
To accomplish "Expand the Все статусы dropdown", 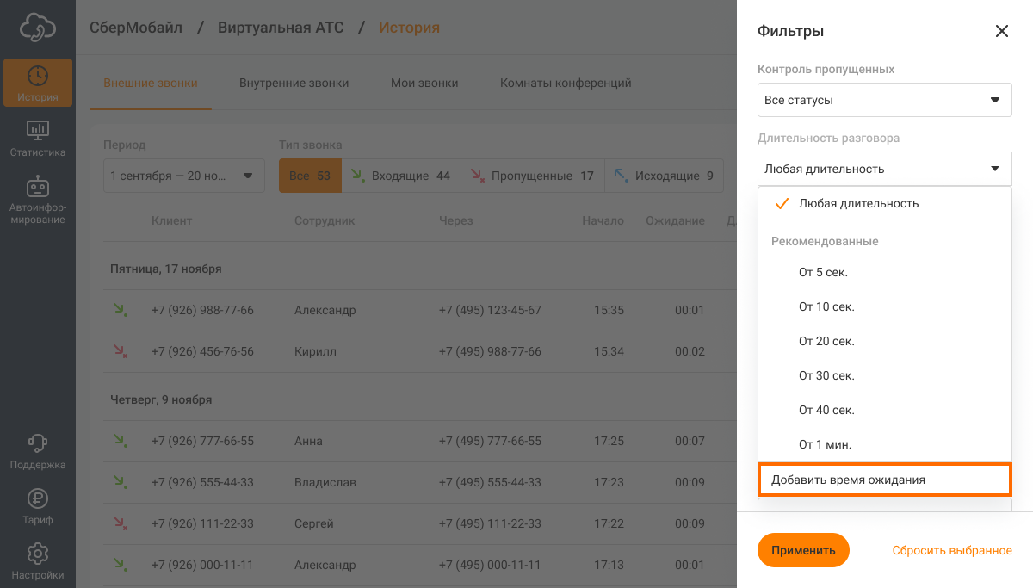I will (884, 100).
